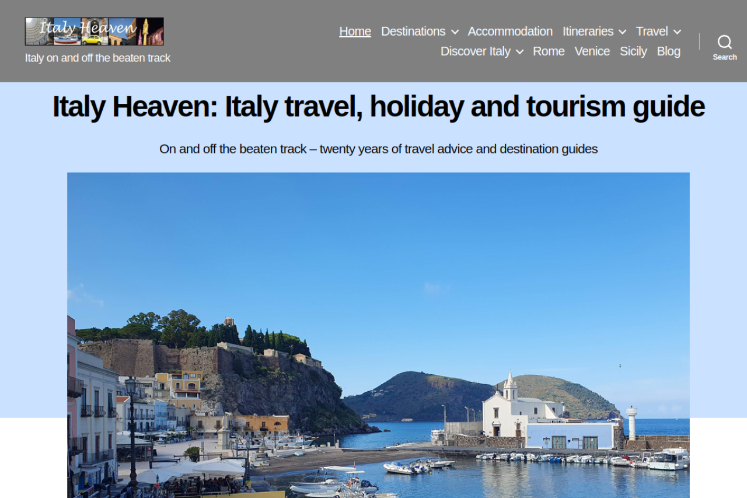Select the Destinations menu label
Screen dimensions: 747x498
point(413,32)
